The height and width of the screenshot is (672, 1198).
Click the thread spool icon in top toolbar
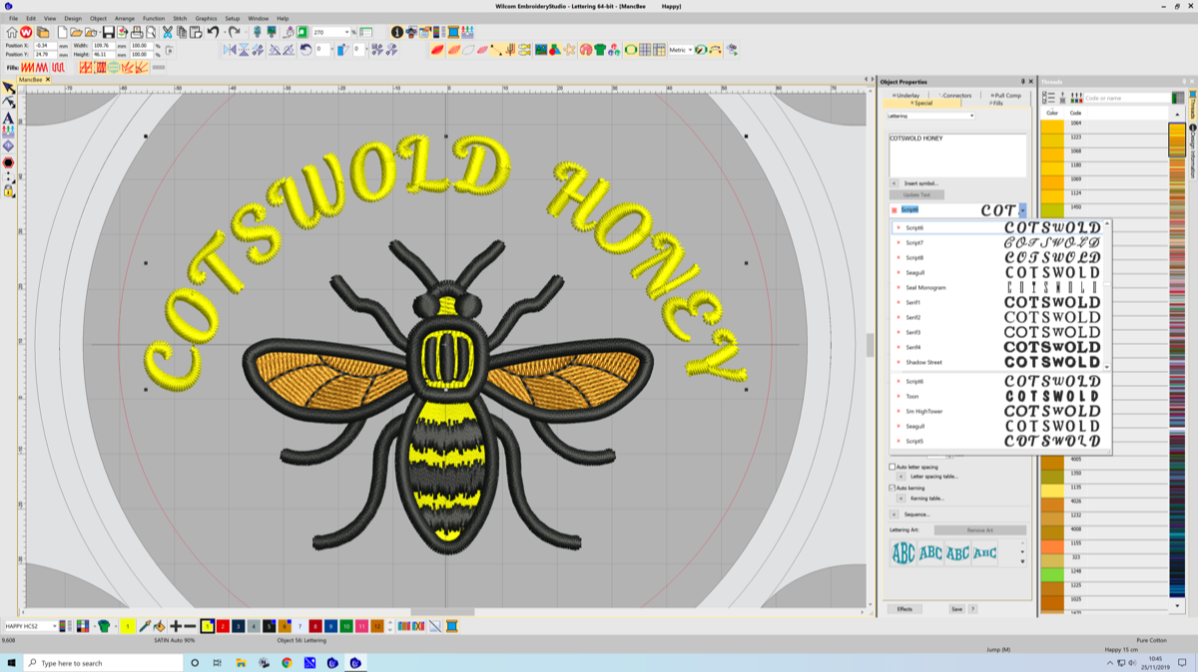(453, 32)
